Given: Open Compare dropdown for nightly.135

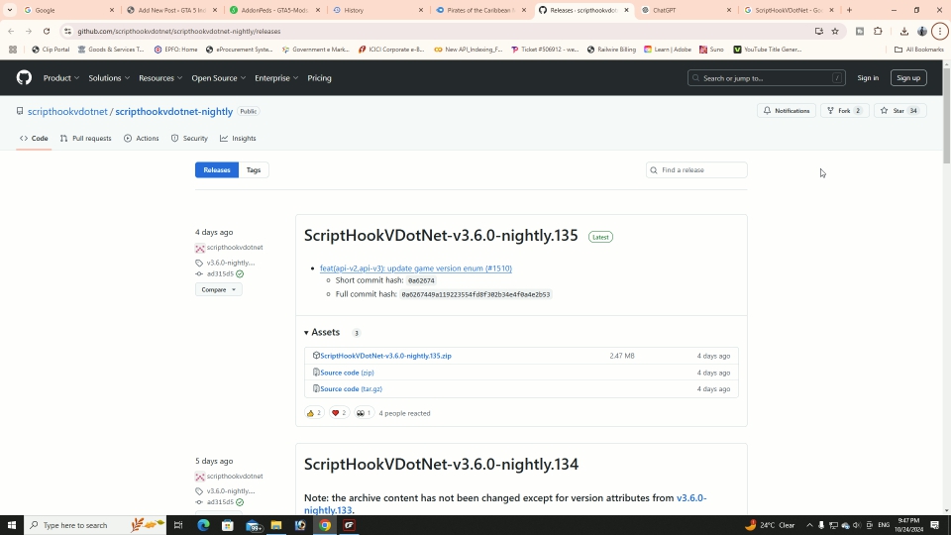Looking at the screenshot, I should click(x=218, y=289).
